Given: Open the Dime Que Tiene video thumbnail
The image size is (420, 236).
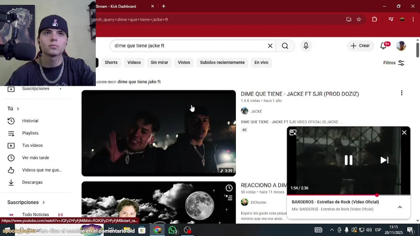Looking at the screenshot, I should [158, 133].
